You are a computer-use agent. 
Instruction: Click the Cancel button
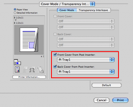[102, 100]
